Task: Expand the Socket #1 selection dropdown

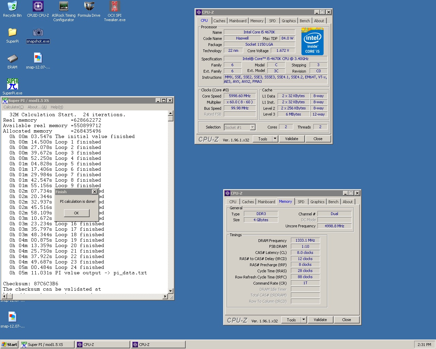Action: coord(252,127)
